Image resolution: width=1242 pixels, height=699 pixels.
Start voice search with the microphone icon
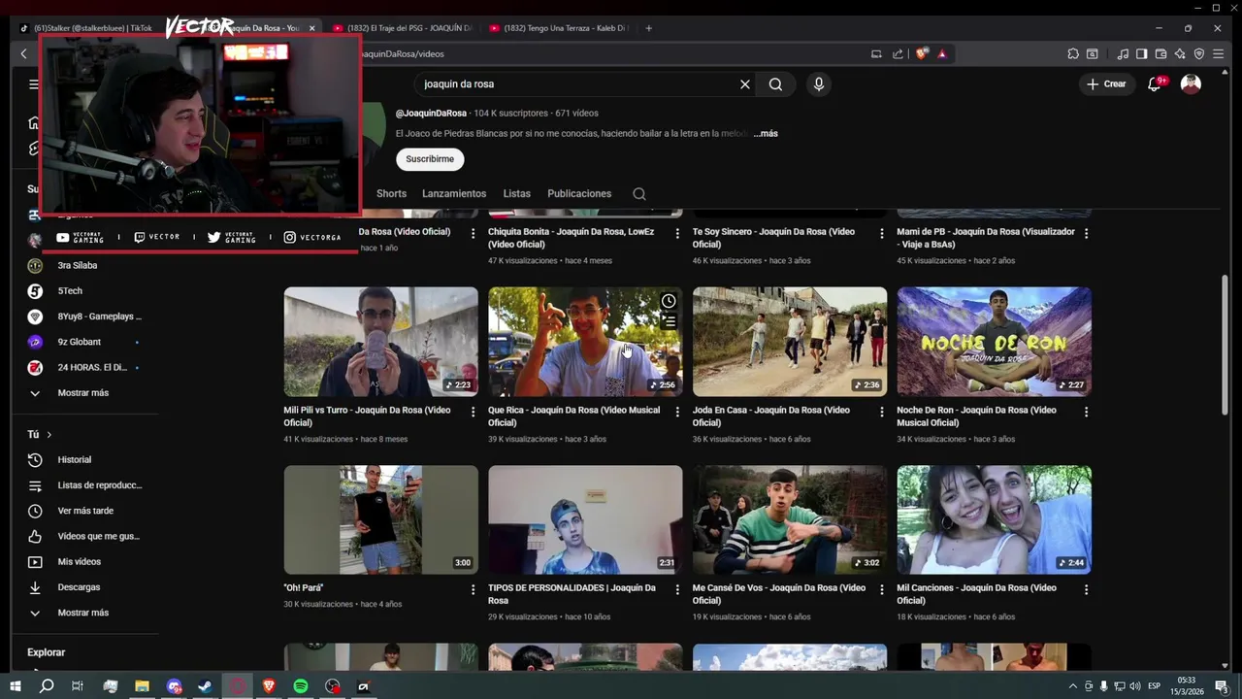(819, 84)
